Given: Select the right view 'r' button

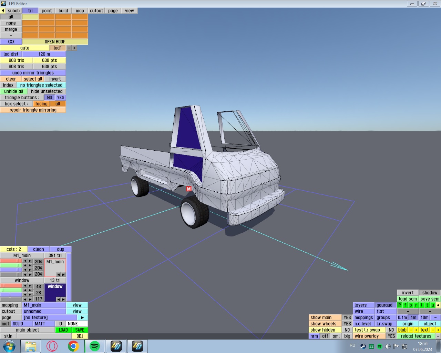Looking at the screenshot, I should coord(416,305).
